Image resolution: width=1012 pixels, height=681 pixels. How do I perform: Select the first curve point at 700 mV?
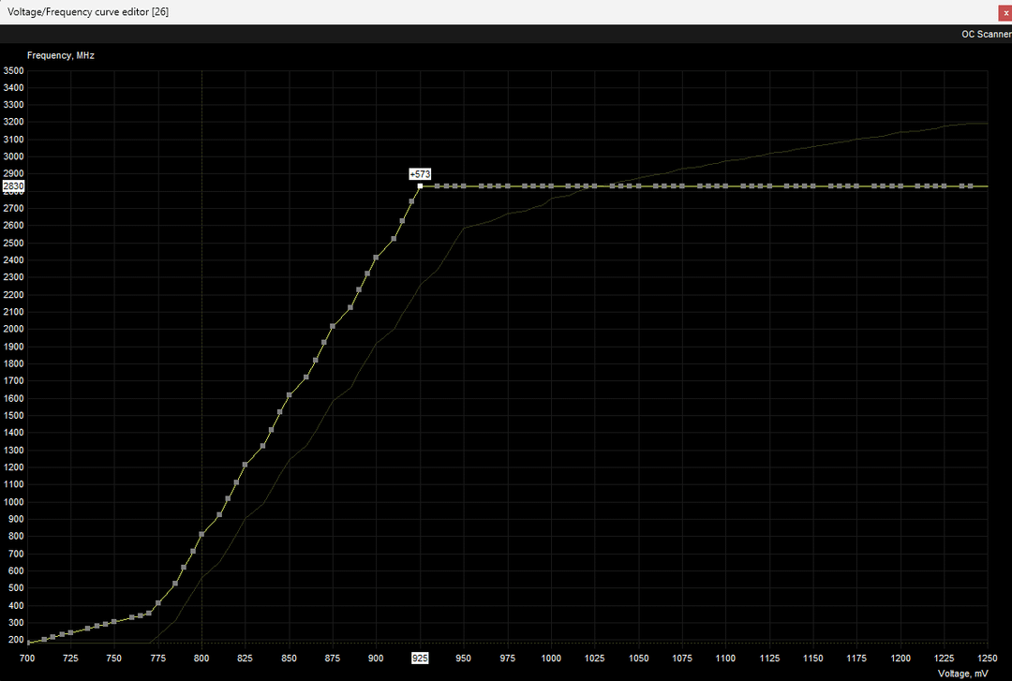[x=28, y=643]
